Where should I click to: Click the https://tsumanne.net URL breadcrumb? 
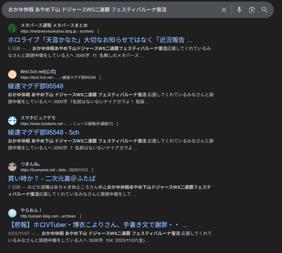point(38,170)
